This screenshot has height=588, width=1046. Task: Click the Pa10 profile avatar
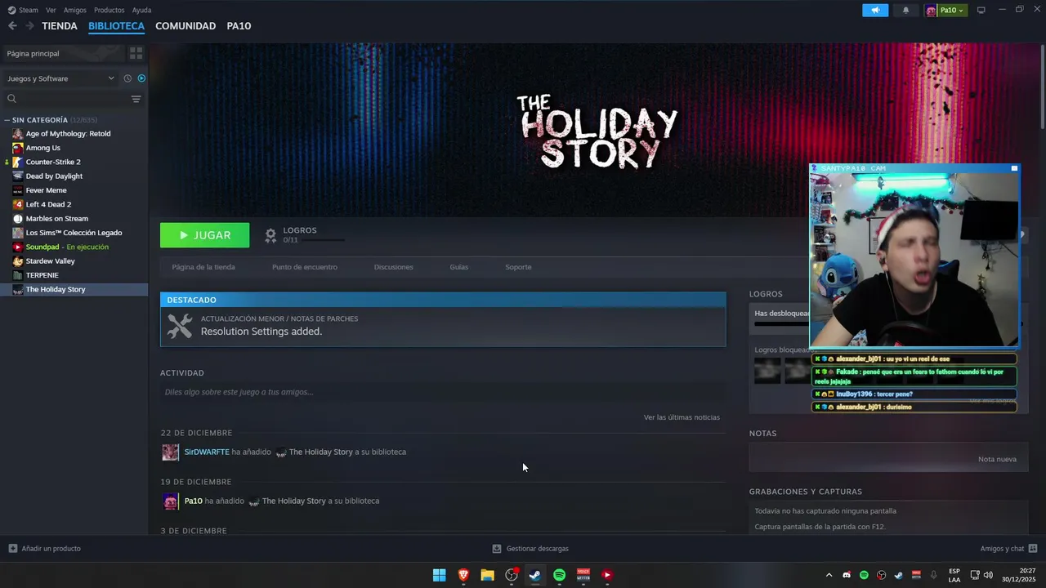click(931, 10)
